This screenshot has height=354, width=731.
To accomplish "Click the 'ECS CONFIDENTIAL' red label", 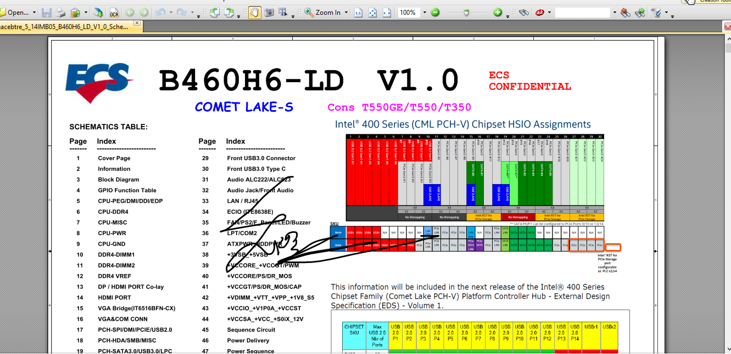I will click(x=530, y=81).
